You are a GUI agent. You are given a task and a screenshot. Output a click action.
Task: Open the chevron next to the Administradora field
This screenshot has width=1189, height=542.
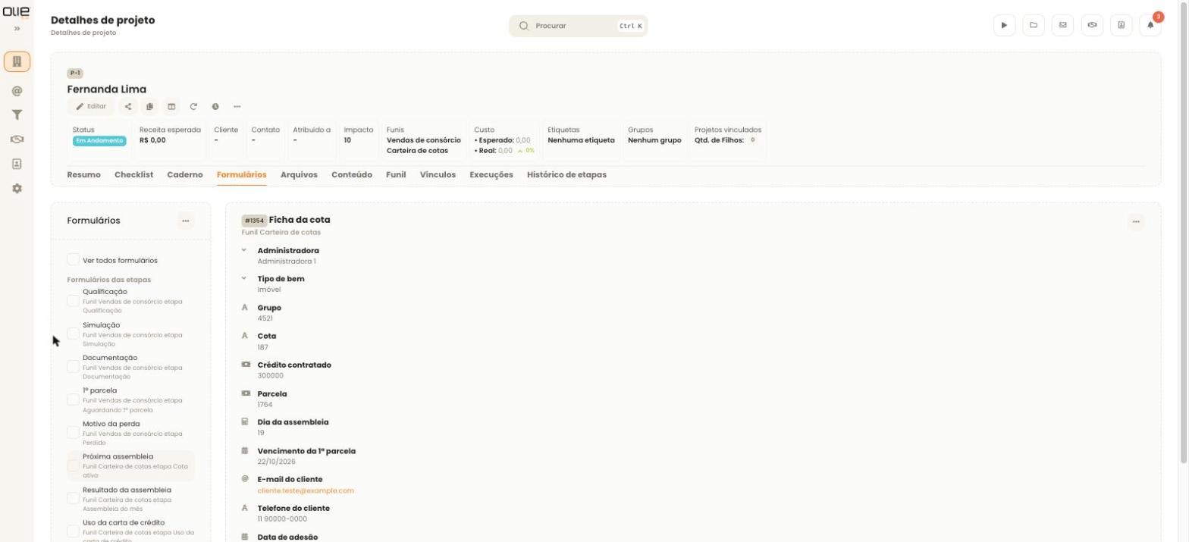pyautogui.click(x=244, y=250)
